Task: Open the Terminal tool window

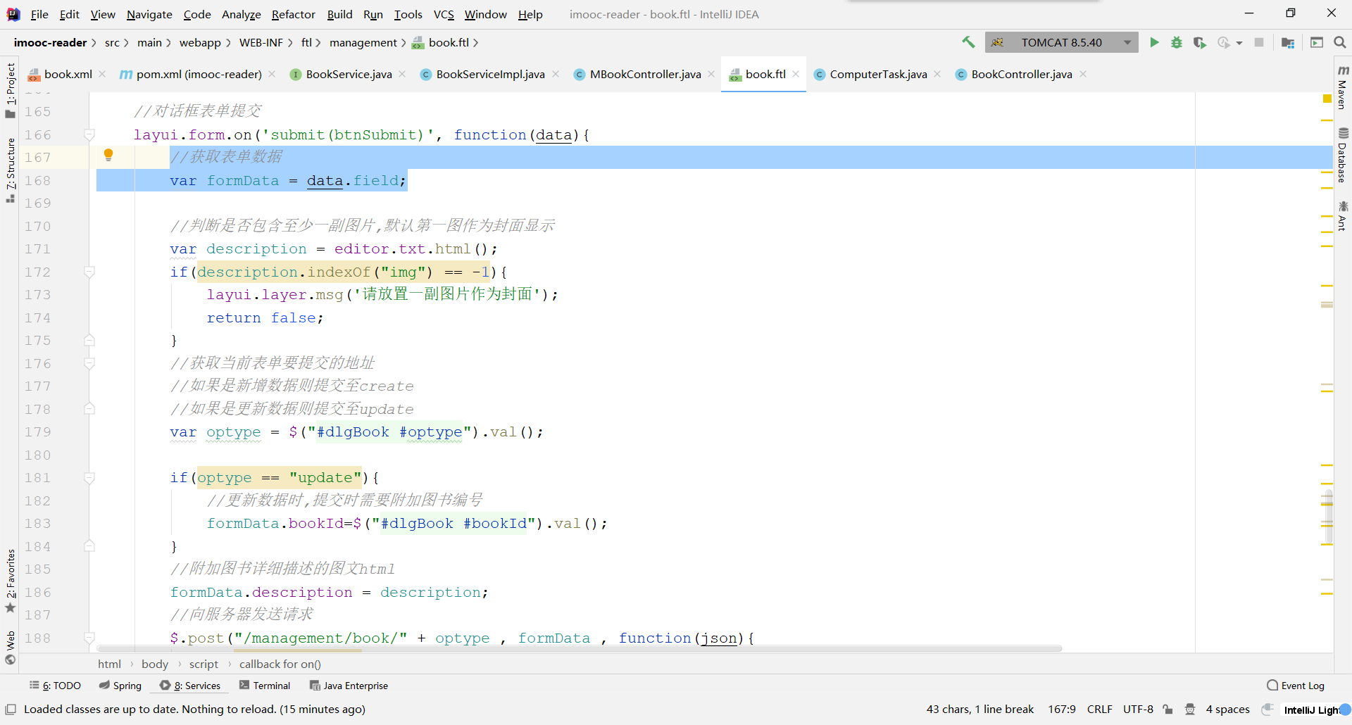Action: (265, 686)
